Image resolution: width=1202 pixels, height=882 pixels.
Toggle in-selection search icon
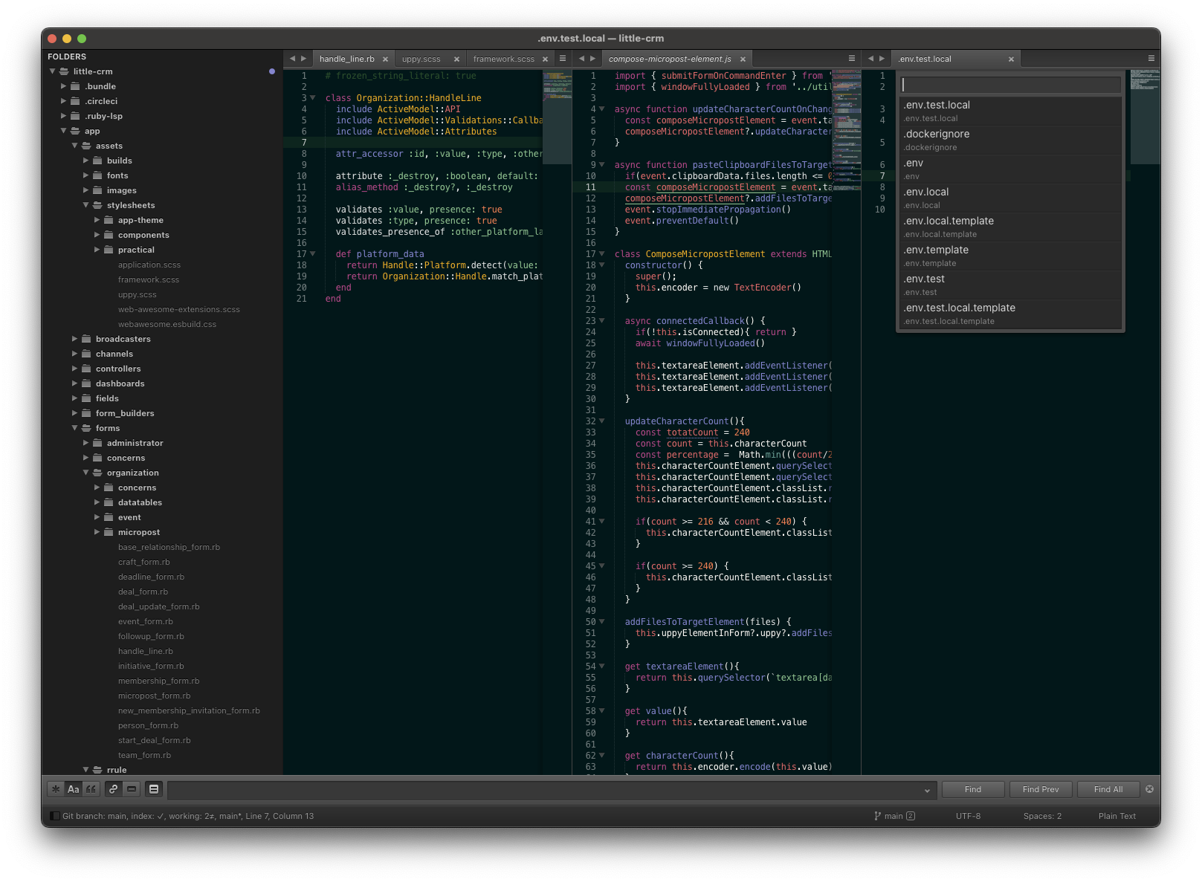click(132, 789)
